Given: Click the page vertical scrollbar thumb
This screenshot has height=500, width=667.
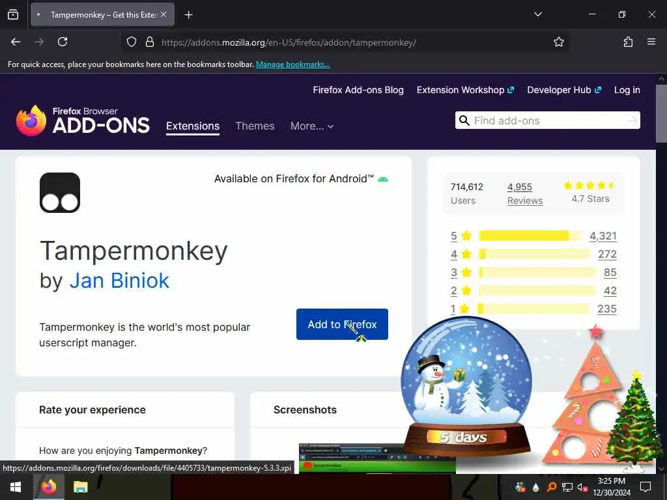Looking at the screenshot, I should (661, 113).
